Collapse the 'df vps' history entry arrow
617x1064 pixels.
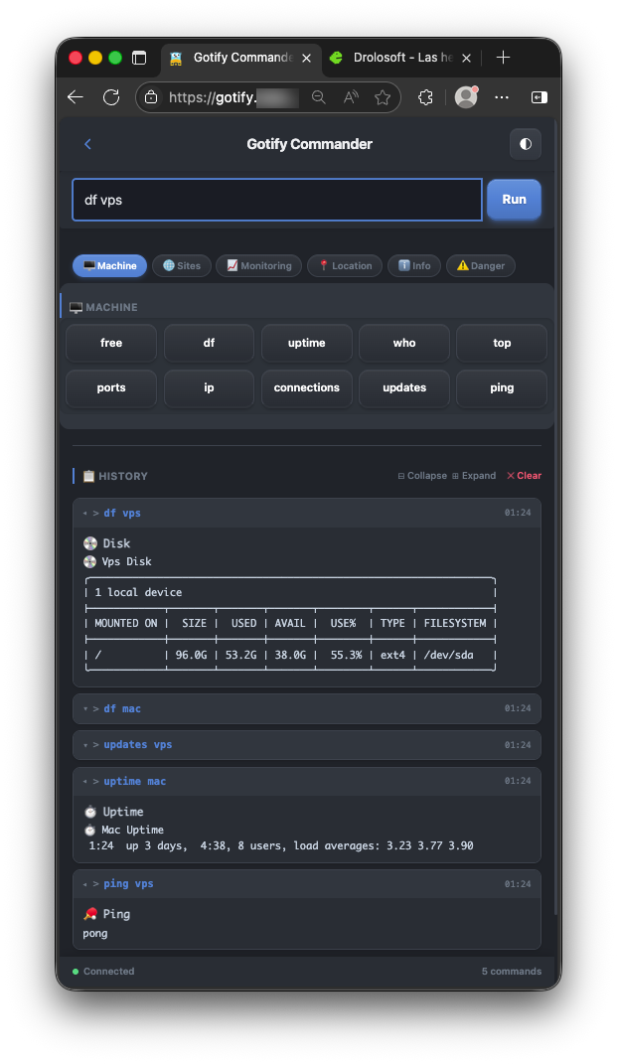[x=84, y=514]
